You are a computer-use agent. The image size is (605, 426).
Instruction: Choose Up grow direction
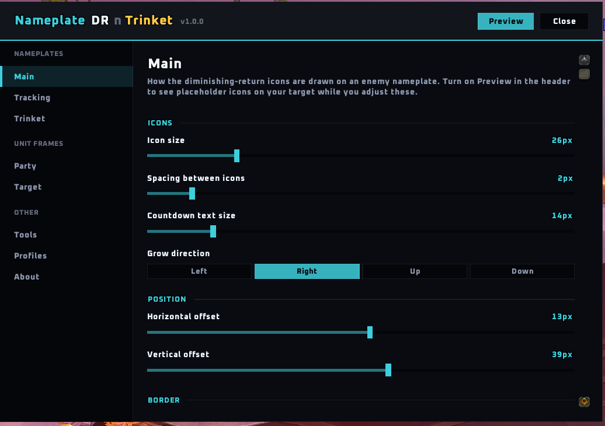[x=415, y=271]
